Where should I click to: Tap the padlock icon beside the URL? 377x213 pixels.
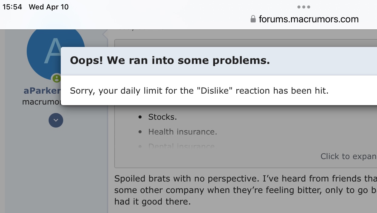coord(253,19)
